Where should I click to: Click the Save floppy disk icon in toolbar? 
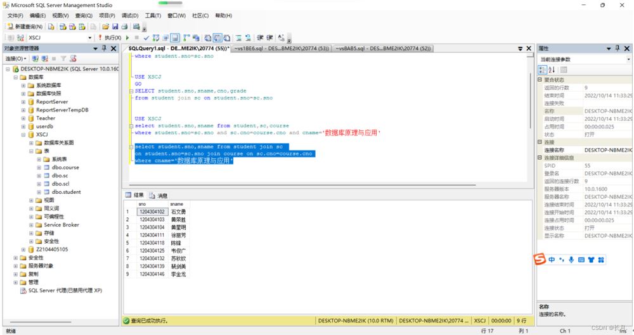click(x=115, y=27)
